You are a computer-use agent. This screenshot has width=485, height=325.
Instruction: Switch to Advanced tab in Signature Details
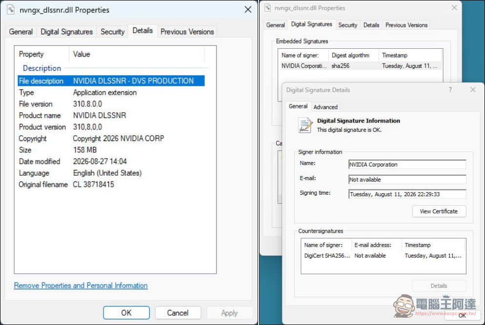coord(325,107)
